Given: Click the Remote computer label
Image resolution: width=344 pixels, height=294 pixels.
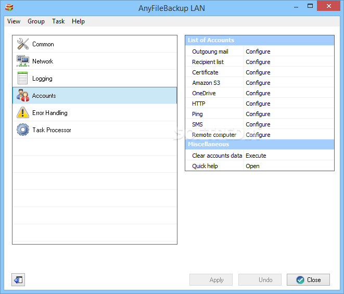Looking at the screenshot, I should click(x=214, y=135).
